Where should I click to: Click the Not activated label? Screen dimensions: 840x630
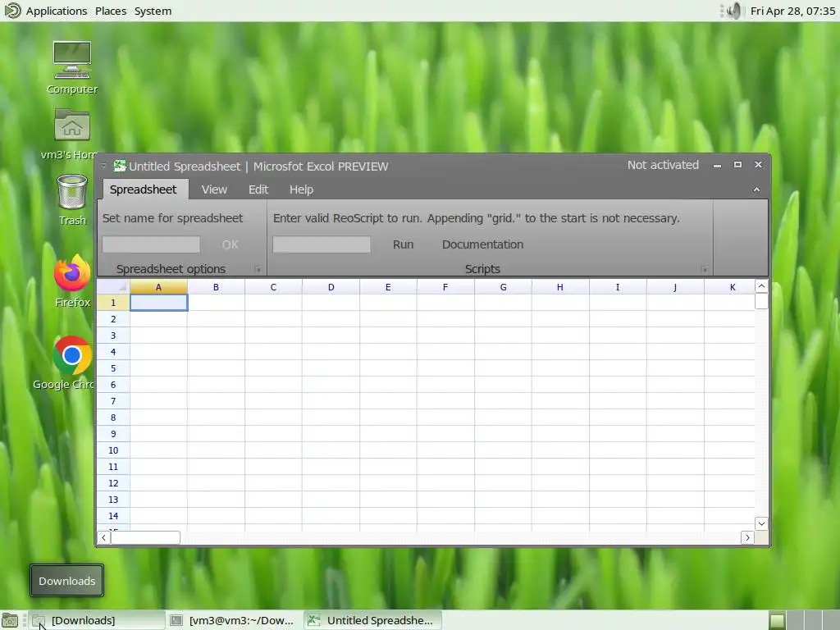coord(663,165)
